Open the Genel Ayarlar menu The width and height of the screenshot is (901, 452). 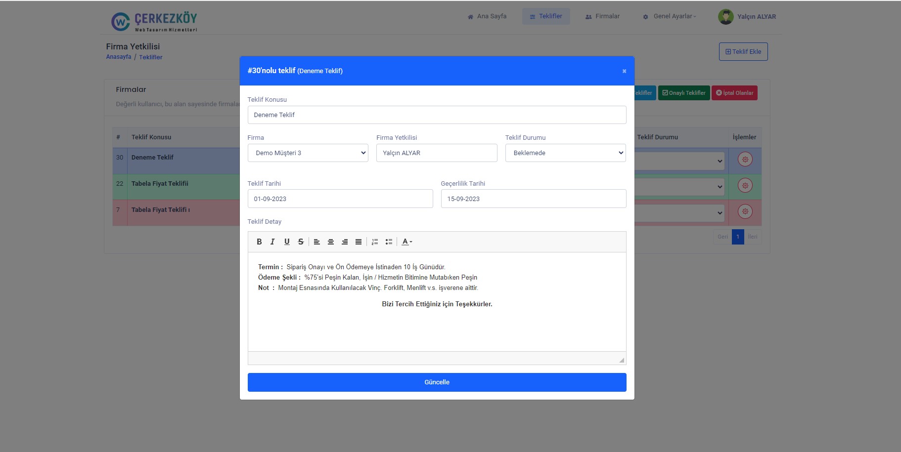670,16
